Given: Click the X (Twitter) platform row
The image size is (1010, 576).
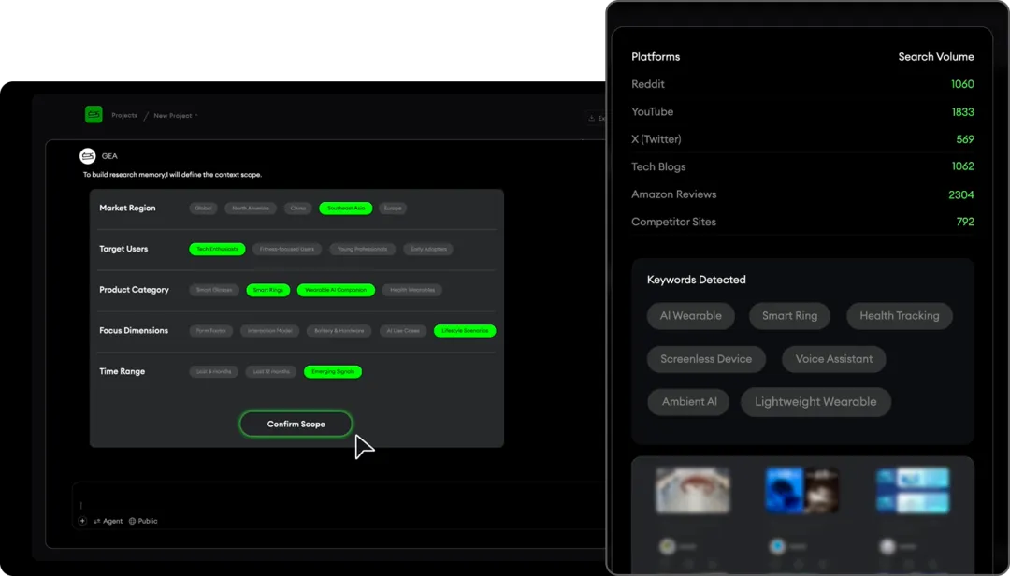Looking at the screenshot, I should click(802, 139).
